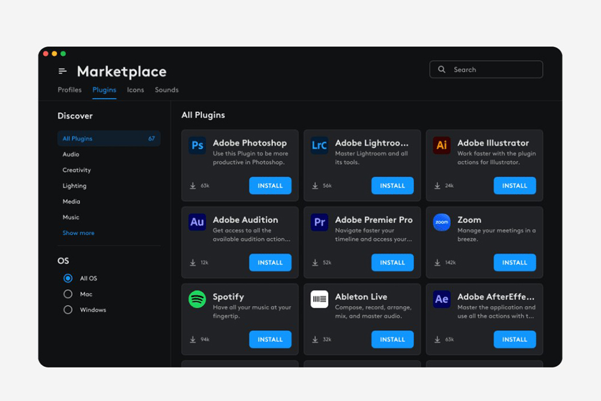Image resolution: width=601 pixels, height=401 pixels.
Task: Click the download icon on Adobe Photoshop card
Action: [x=193, y=186]
